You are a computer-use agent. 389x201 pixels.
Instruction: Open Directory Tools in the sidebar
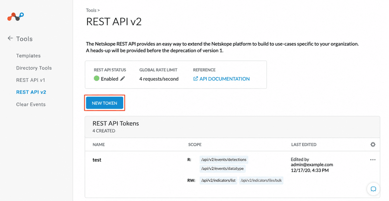34,68
